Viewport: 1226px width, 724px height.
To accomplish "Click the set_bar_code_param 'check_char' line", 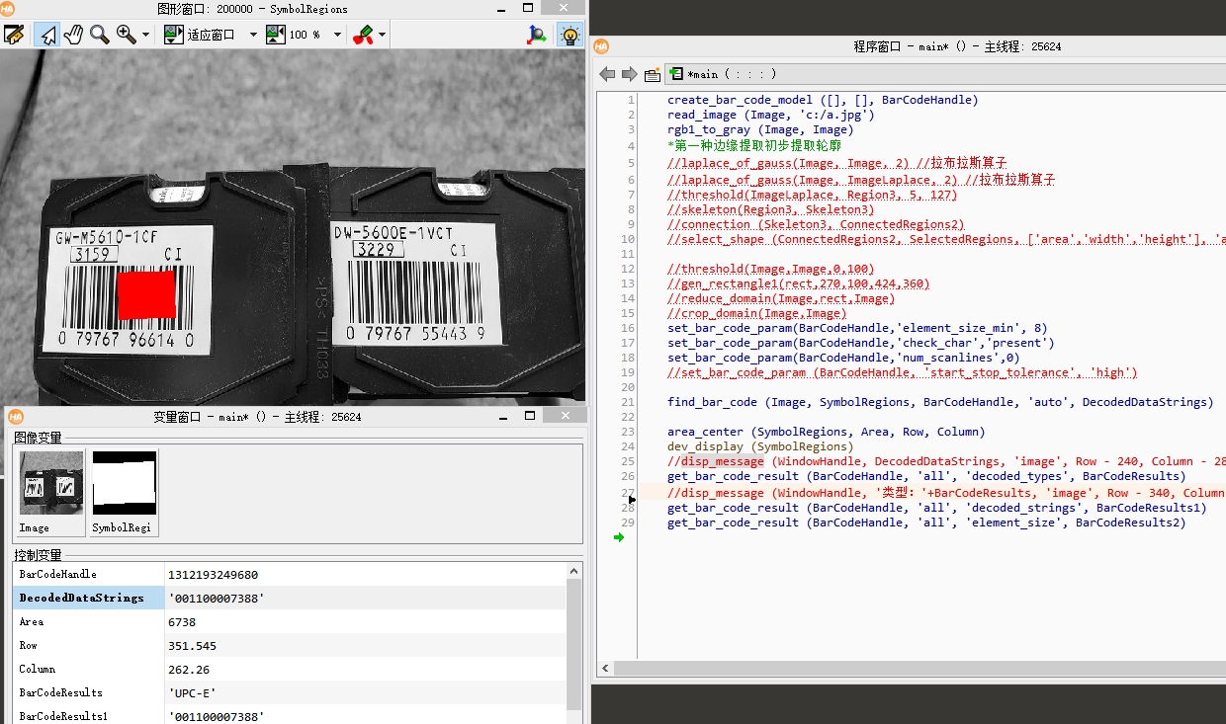I will [861, 343].
